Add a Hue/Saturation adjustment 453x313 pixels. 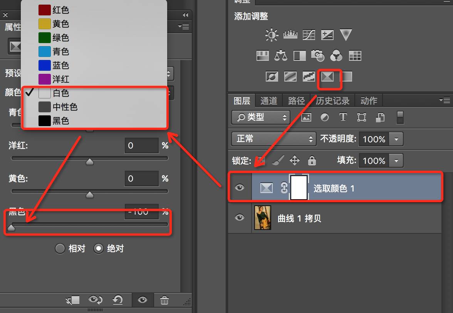pyautogui.click(x=263, y=55)
